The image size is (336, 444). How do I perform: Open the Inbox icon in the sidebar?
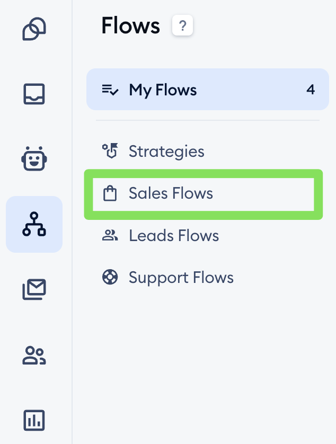tap(34, 94)
